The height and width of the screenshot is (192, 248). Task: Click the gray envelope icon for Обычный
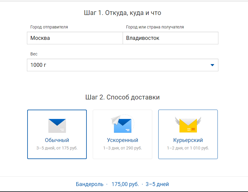pyautogui.click(x=57, y=126)
